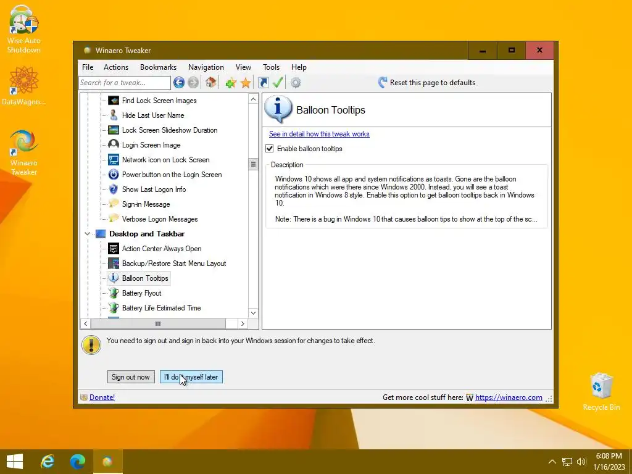Image resolution: width=632 pixels, height=474 pixels.
Task: Open the Help menu
Action: point(299,67)
